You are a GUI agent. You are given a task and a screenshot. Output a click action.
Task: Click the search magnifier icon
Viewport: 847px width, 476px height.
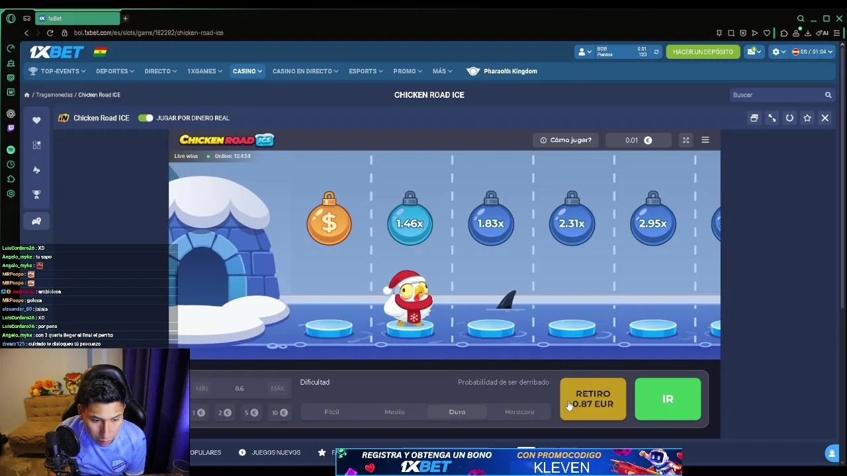tap(828, 95)
